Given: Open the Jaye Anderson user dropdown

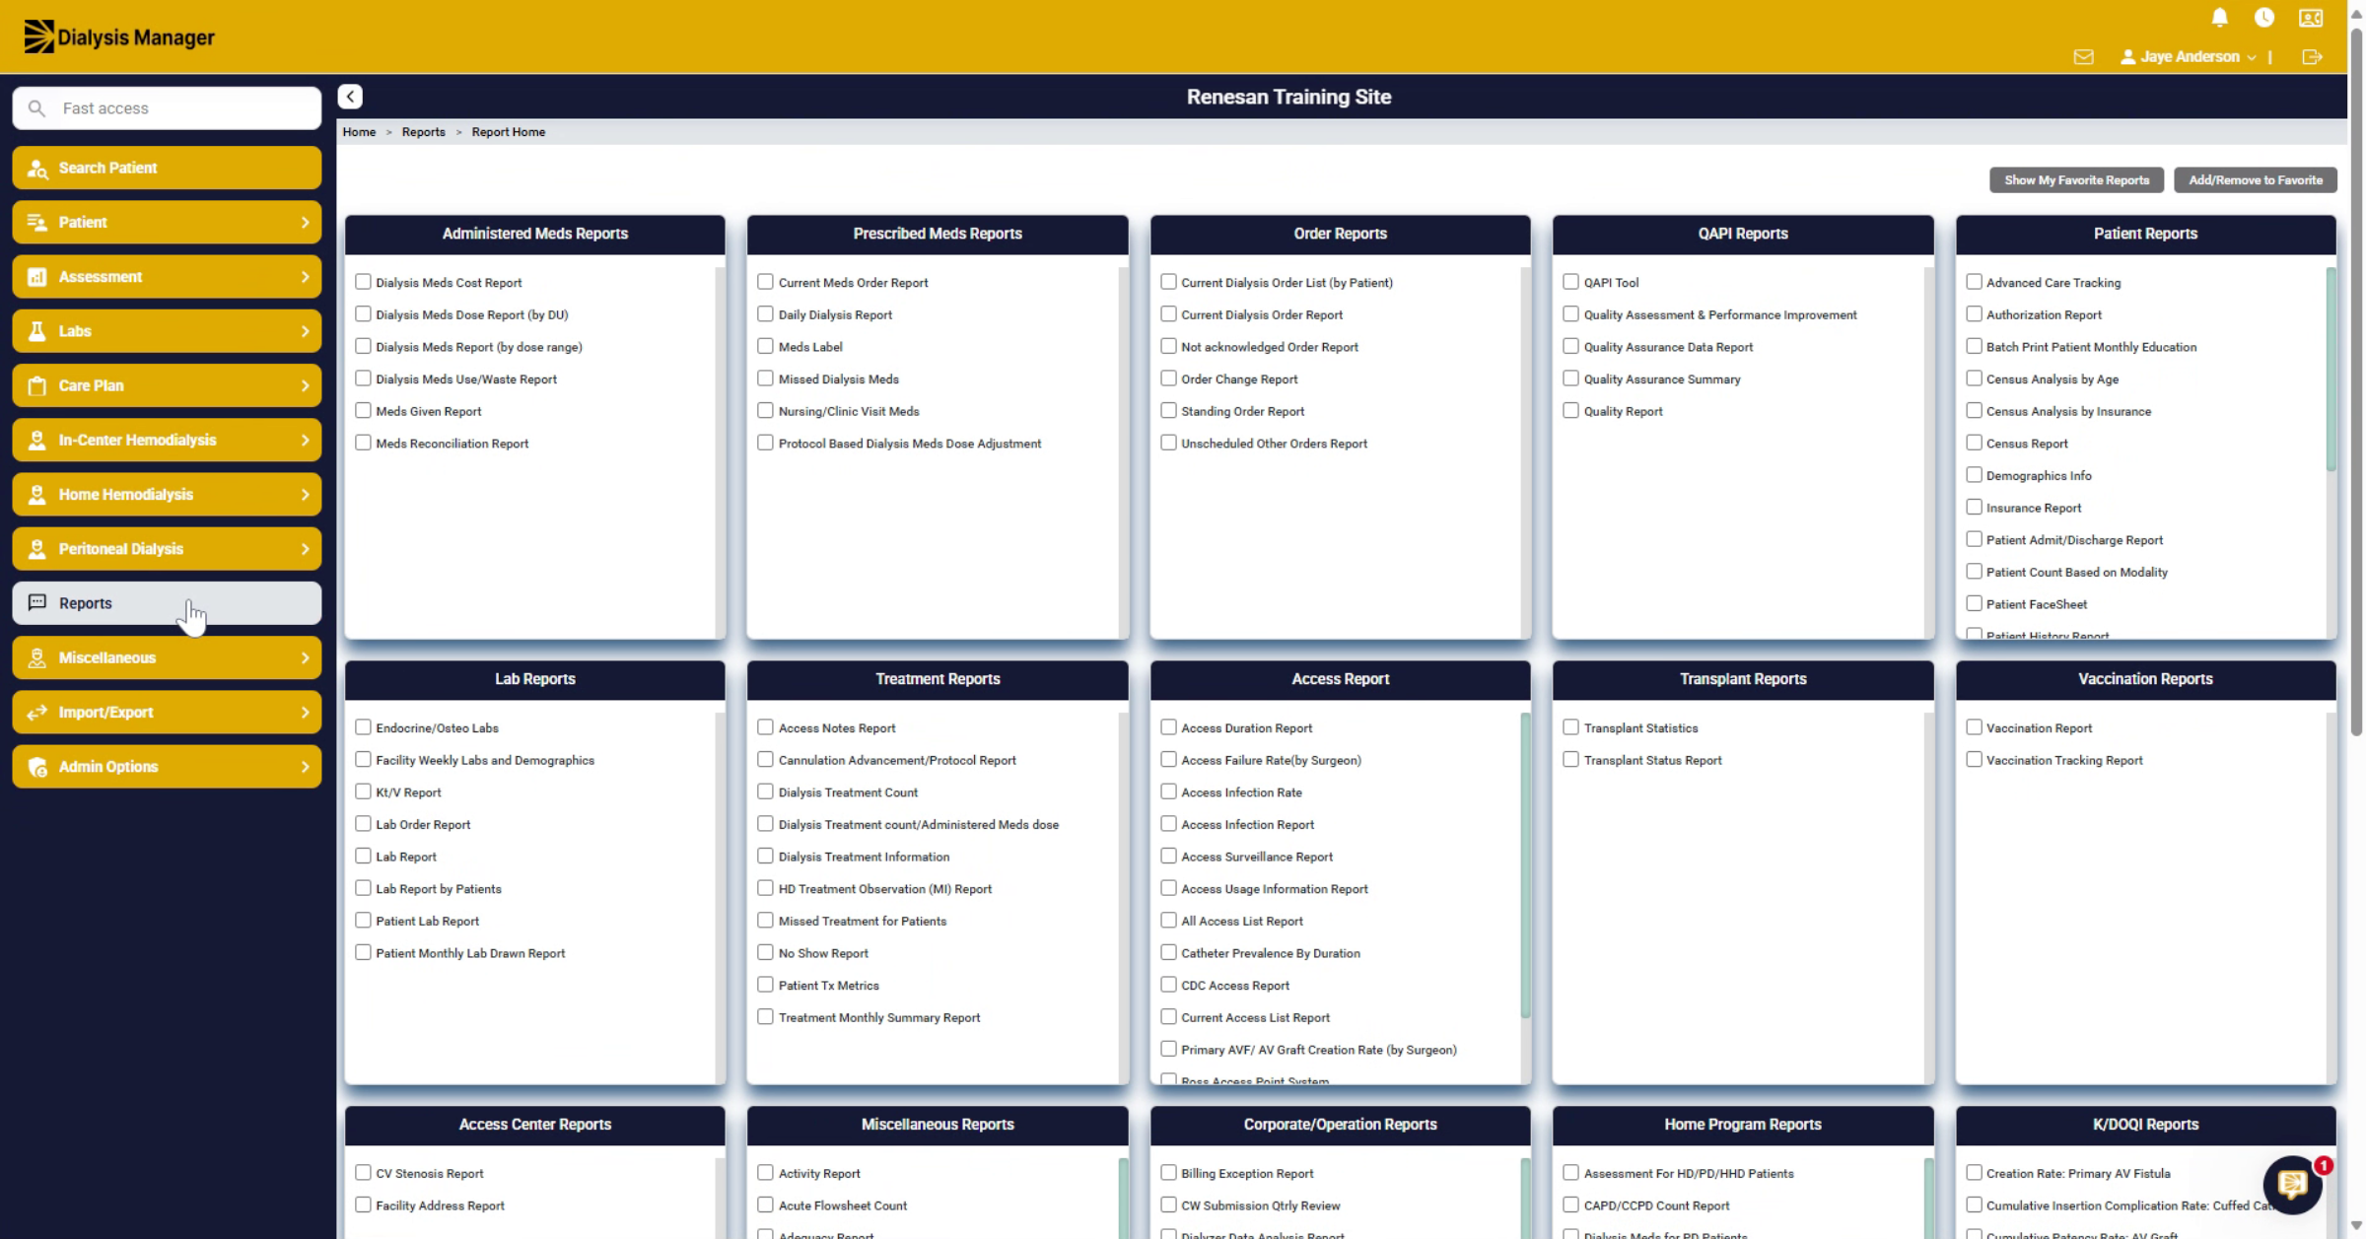Looking at the screenshot, I should click(2189, 57).
